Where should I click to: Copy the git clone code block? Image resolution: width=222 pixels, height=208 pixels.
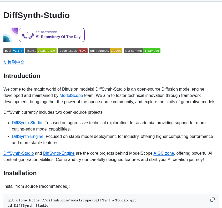point(212,200)
